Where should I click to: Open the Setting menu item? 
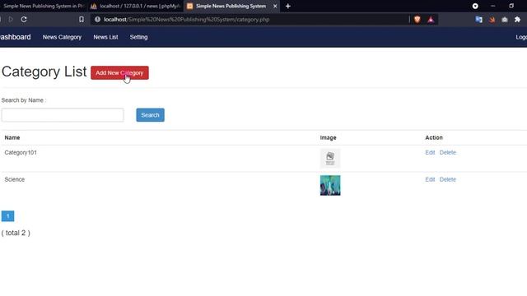[138, 37]
